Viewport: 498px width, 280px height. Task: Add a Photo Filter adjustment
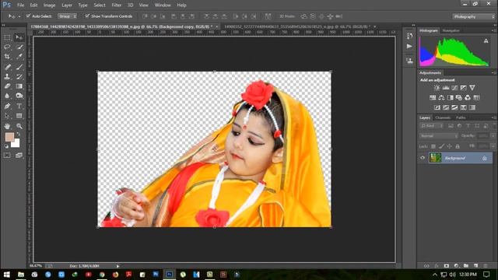coord(459,97)
